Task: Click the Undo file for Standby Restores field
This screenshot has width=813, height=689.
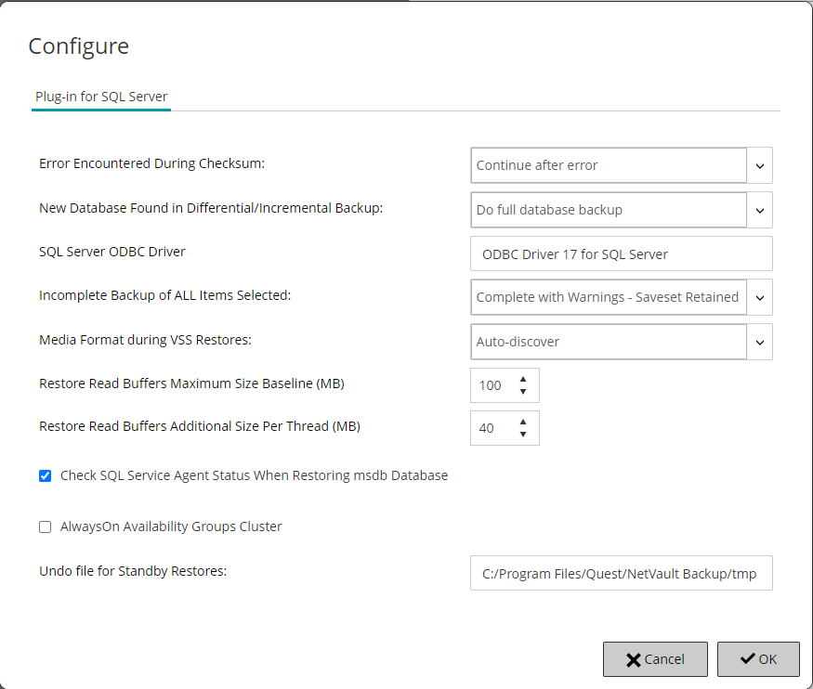Action: (621, 574)
